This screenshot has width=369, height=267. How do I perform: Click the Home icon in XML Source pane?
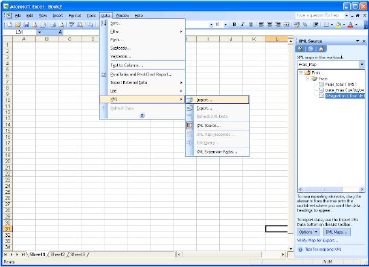coord(320,49)
